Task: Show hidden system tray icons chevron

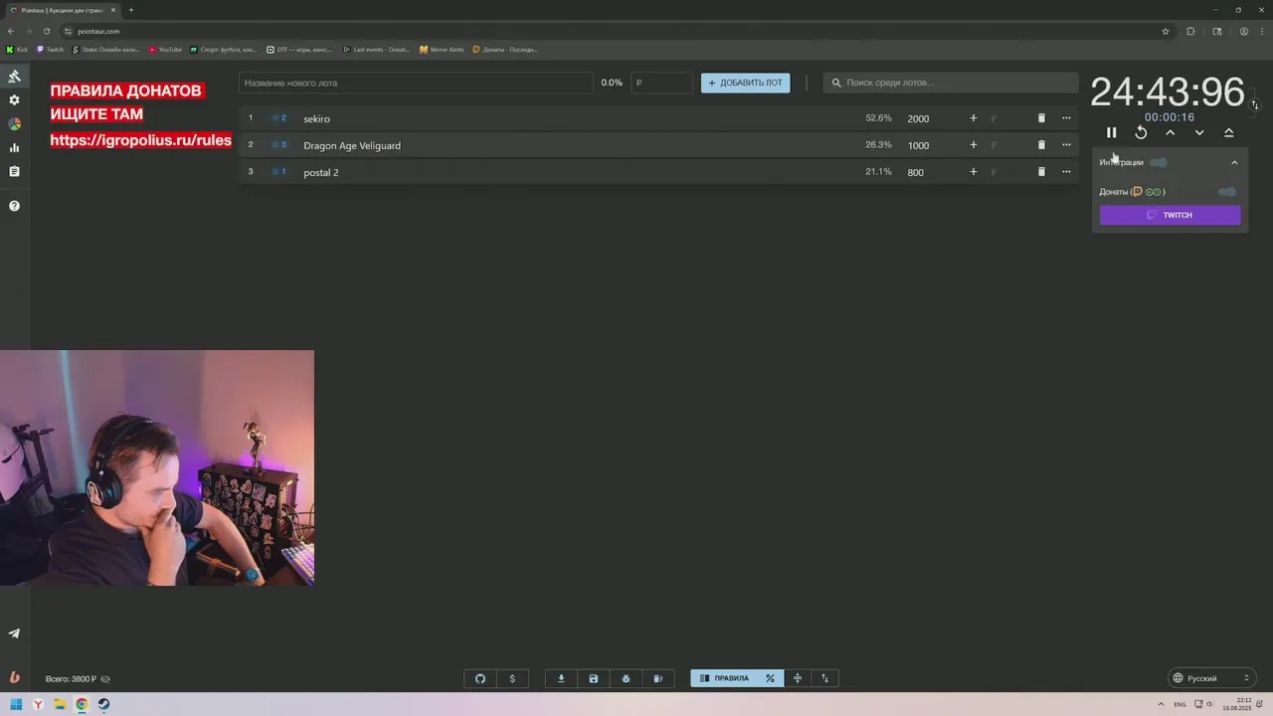Action: pos(1161,704)
